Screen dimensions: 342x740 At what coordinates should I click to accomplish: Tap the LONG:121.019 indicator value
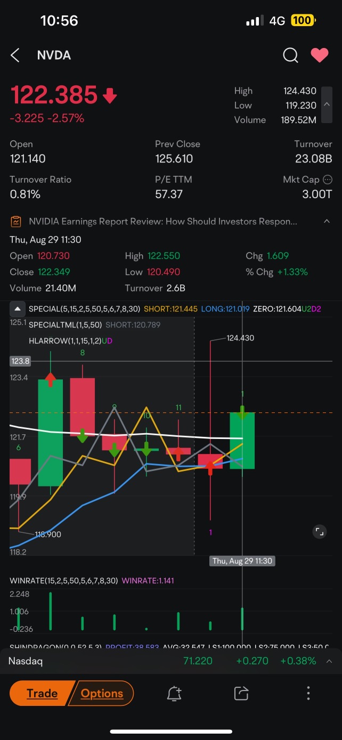(225, 308)
